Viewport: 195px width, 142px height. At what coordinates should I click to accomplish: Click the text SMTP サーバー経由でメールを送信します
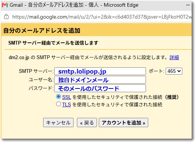pos(53,43)
